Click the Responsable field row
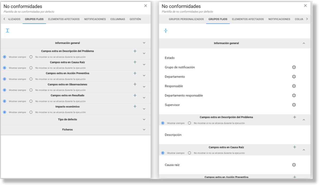The width and height of the screenshot is (319, 185). click(174, 86)
